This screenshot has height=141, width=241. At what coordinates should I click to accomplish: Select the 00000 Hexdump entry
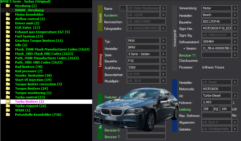(29, 10)
